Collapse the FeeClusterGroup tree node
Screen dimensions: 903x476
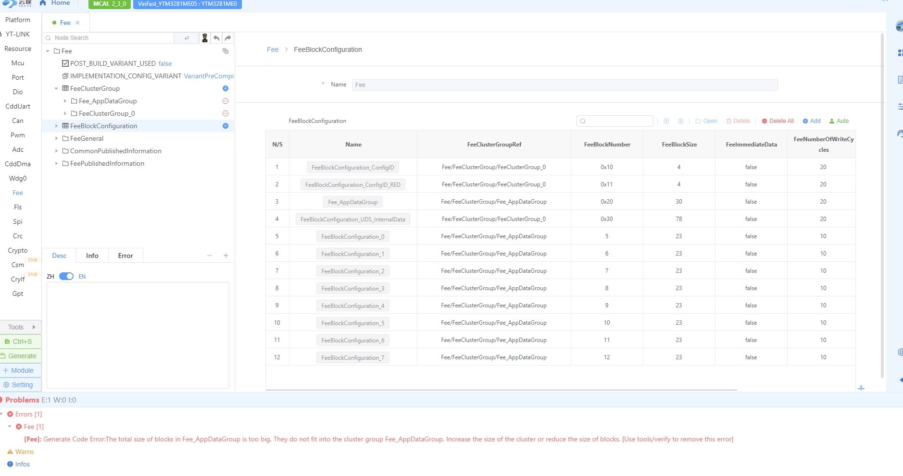click(x=56, y=88)
